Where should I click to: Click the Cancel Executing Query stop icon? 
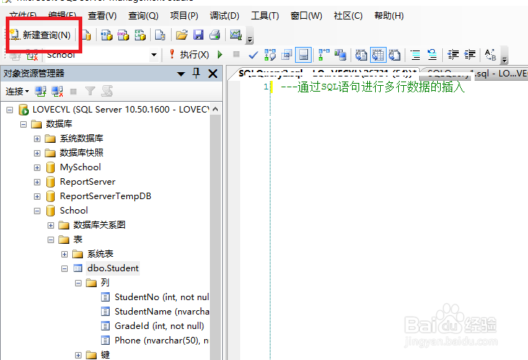click(237, 54)
